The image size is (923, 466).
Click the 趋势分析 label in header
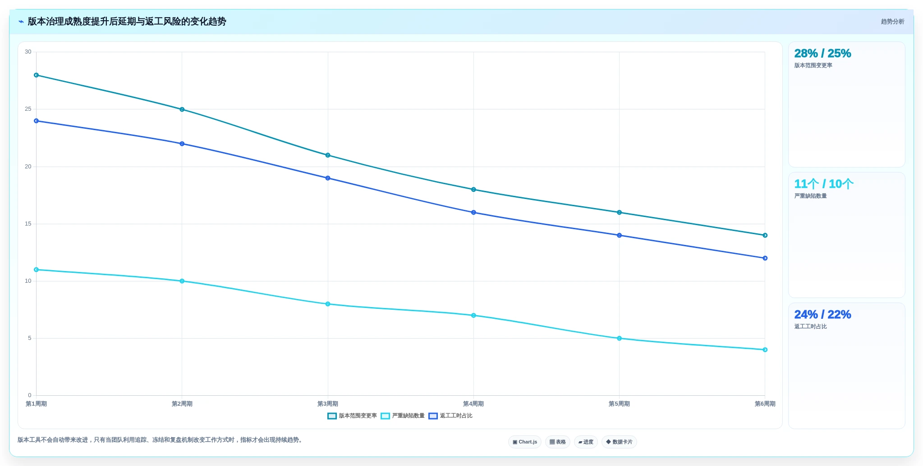click(x=892, y=22)
